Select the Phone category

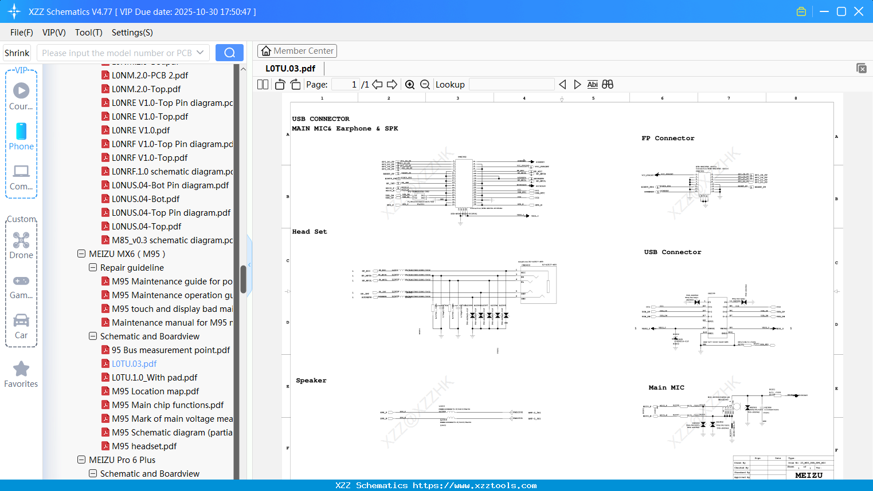coord(21,136)
